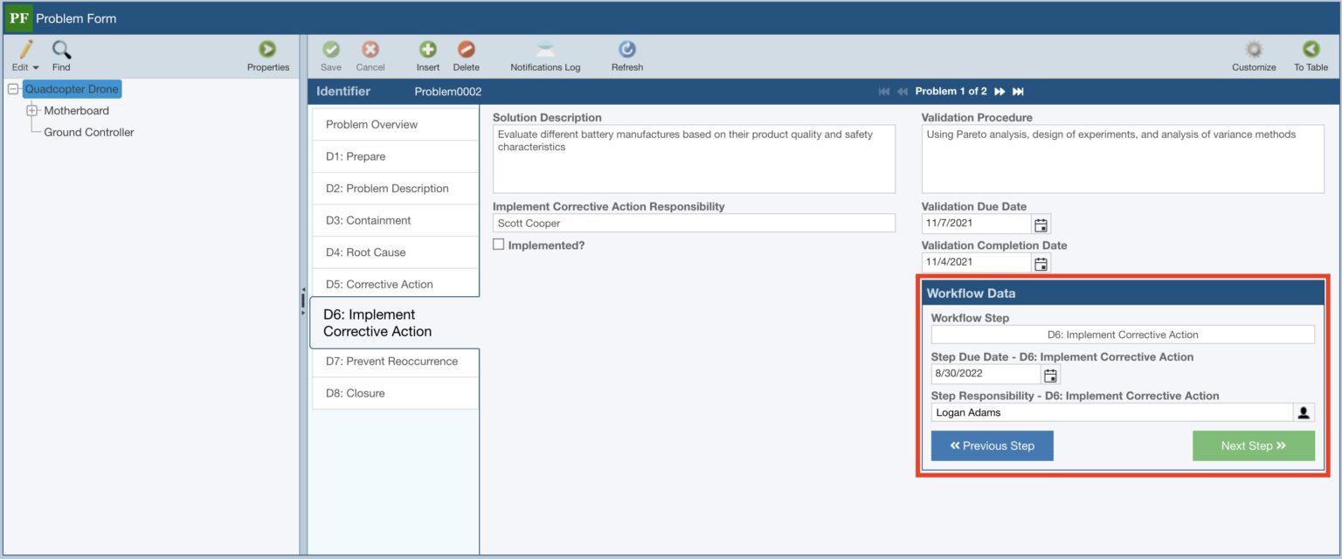Switch to the D4: Root Cause tab

pyautogui.click(x=395, y=252)
